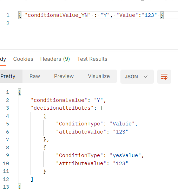Click the "Valuie" value on line 5
The width and height of the screenshot is (178, 195).
[122, 124]
